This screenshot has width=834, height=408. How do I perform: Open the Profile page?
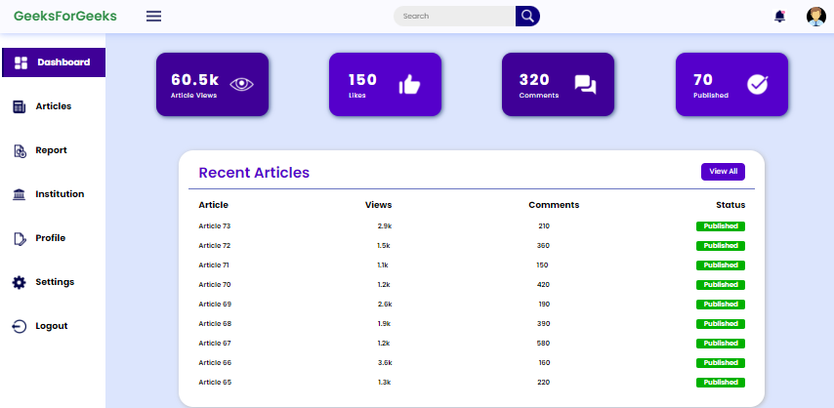pos(50,238)
